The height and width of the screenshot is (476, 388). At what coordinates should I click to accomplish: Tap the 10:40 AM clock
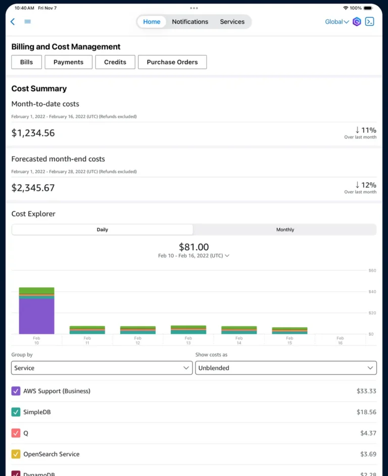(24, 8)
